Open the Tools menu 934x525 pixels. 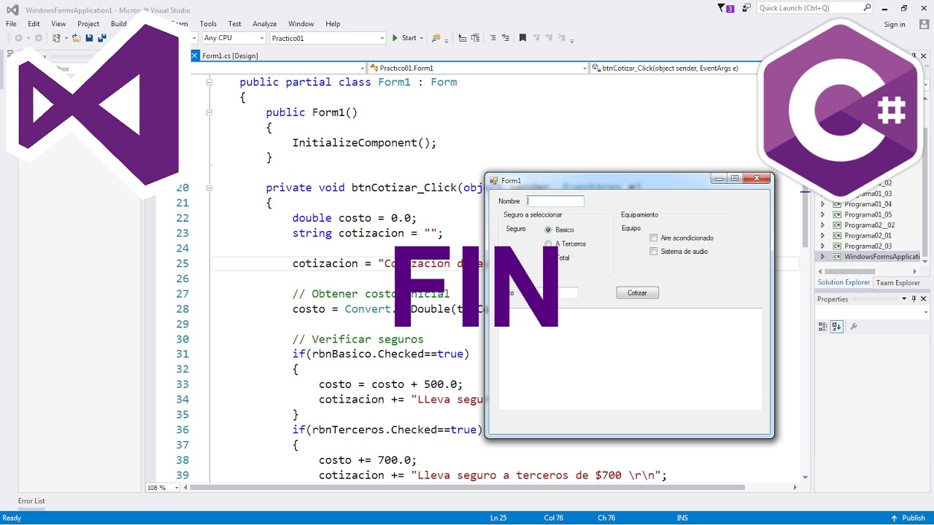(x=208, y=24)
